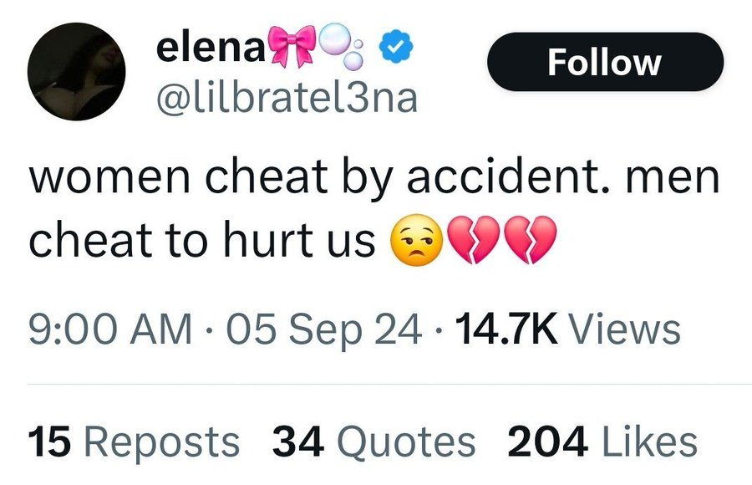Click the 9:00 AM timestamp
The image size is (752, 485).
108,329
